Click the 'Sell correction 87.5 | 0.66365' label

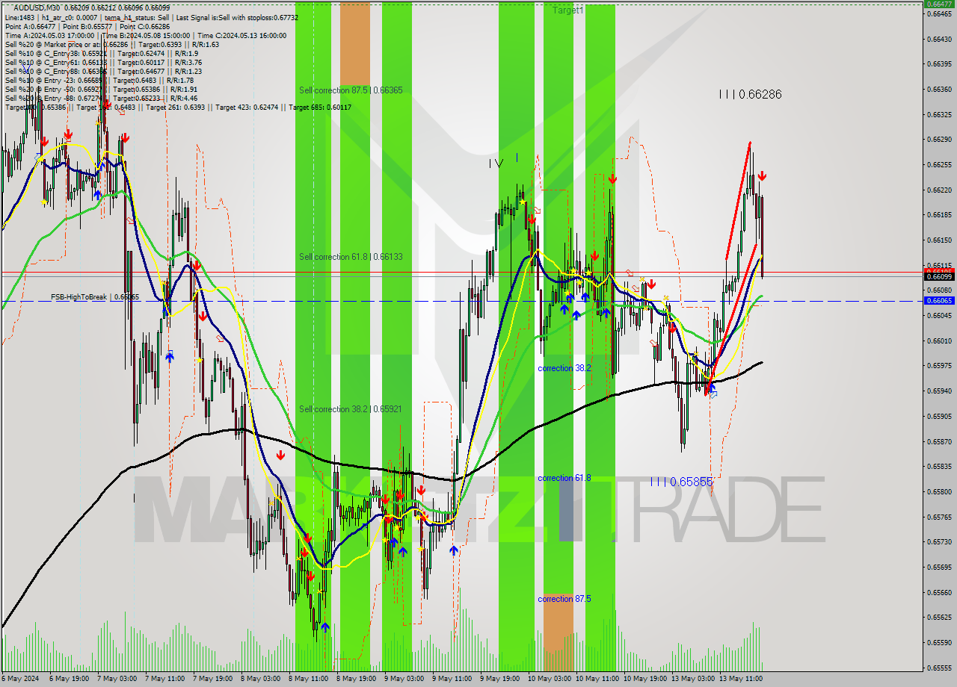point(351,90)
